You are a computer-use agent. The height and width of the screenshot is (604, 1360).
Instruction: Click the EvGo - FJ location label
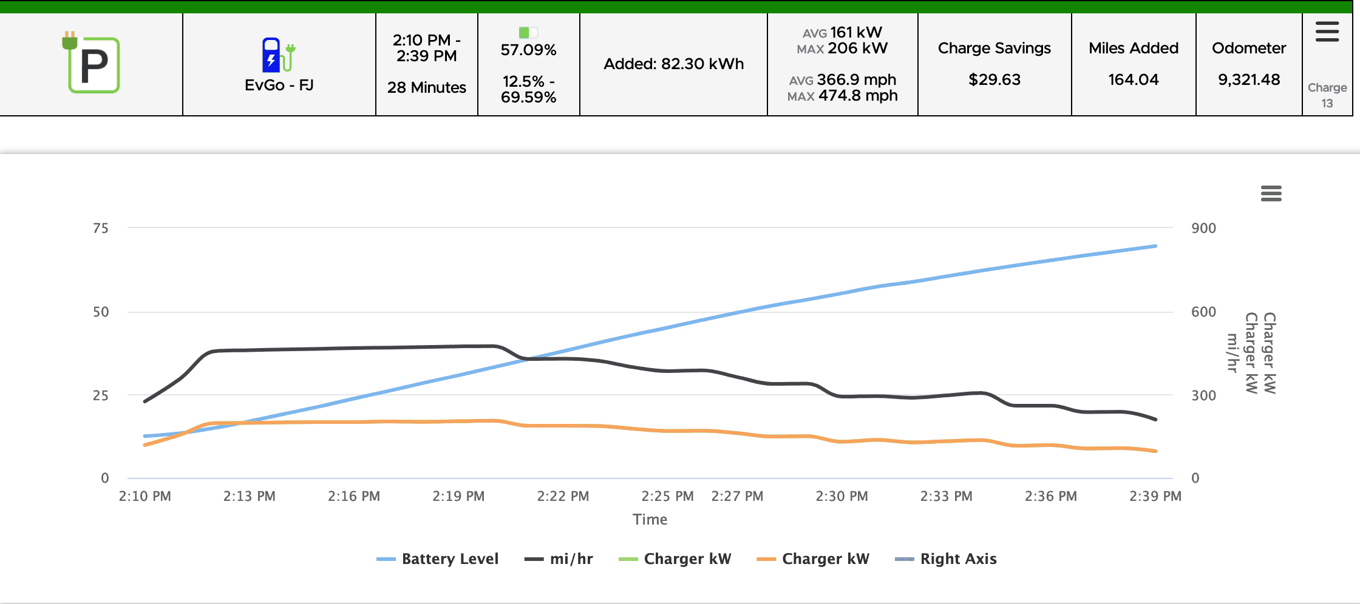(279, 86)
